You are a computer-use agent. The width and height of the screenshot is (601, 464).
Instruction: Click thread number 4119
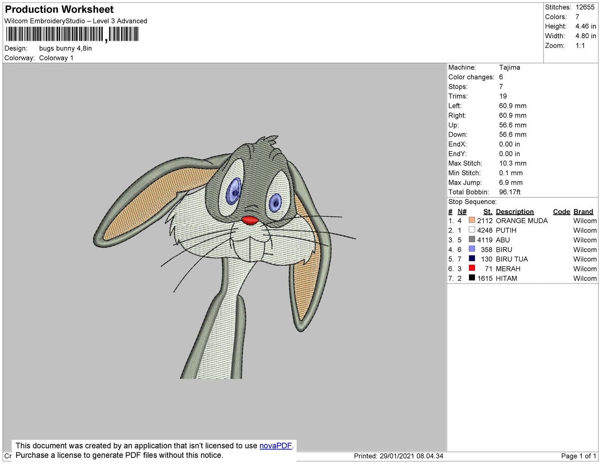(x=485, y=240)
